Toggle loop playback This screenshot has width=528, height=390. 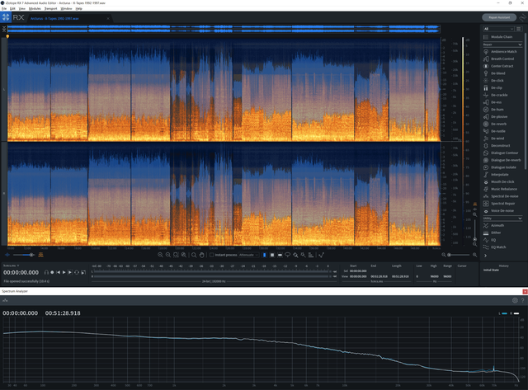pyautogui.click(x=77, y=272)
